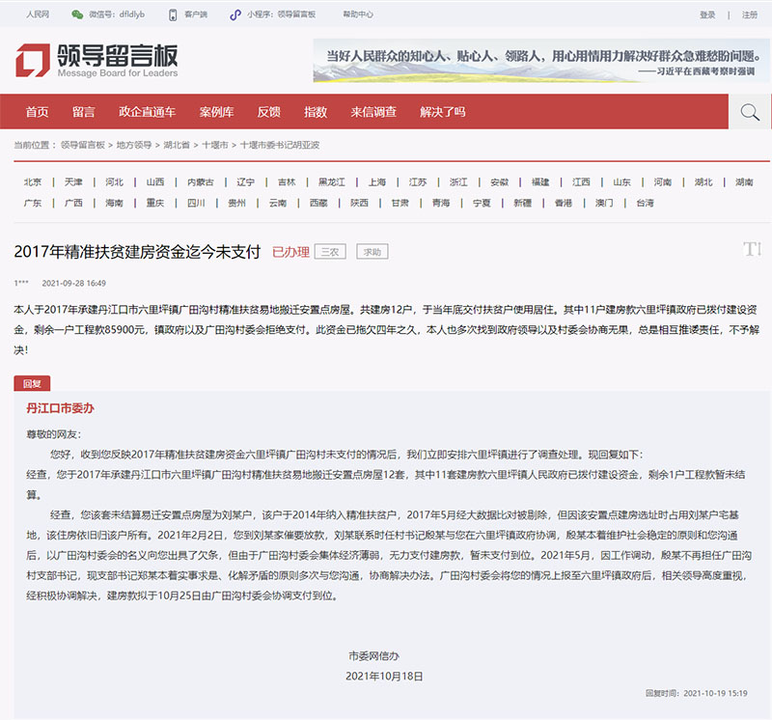
Task: Click the 三农 category tag
Action: pyautogui.click(x=330, y=252)
